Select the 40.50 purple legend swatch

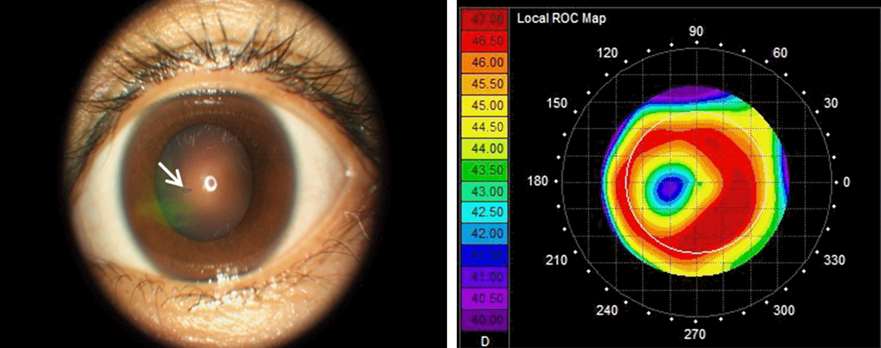click(x=485, y=298)
